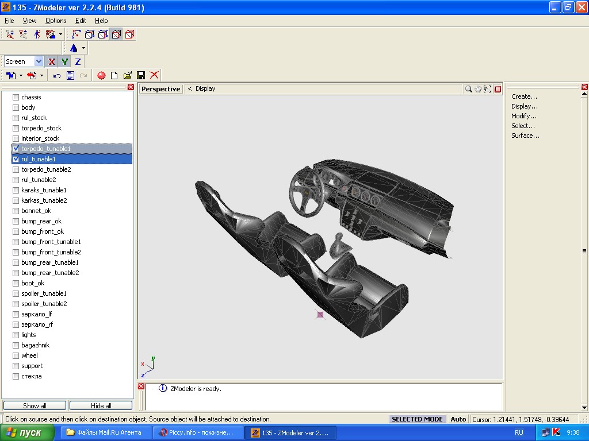The height and width of the screenshot is (441, 589).
Task: Check the bonnet_ok object checkbox
Action: tap(16, 211)
